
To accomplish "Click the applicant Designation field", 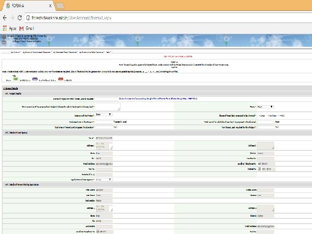I will click(104, 201).
